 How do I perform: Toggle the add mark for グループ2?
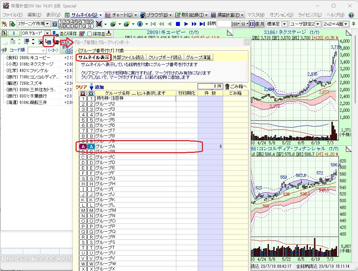tap(91, 104)
